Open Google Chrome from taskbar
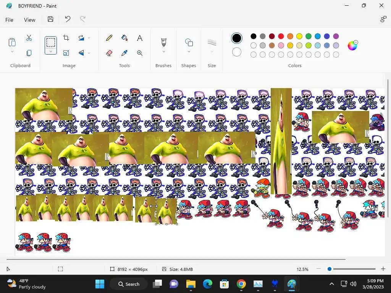 241,284
